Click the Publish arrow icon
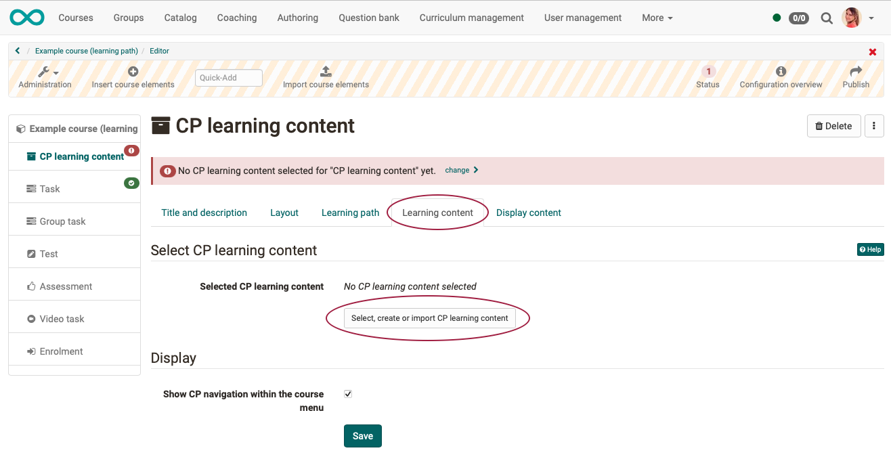This screenshot has height=461, width=891. point(856,71)
